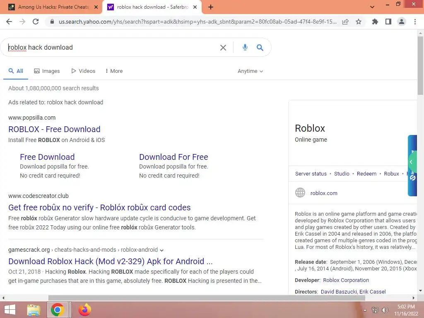Click www.codescreator.club URL text

39,196
